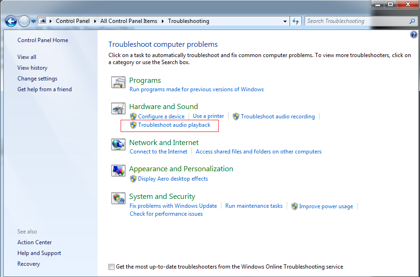Viewport: 420px width, 277px height.
Task: Open Help with the question mark icon
Action: (x=413, y=35)
